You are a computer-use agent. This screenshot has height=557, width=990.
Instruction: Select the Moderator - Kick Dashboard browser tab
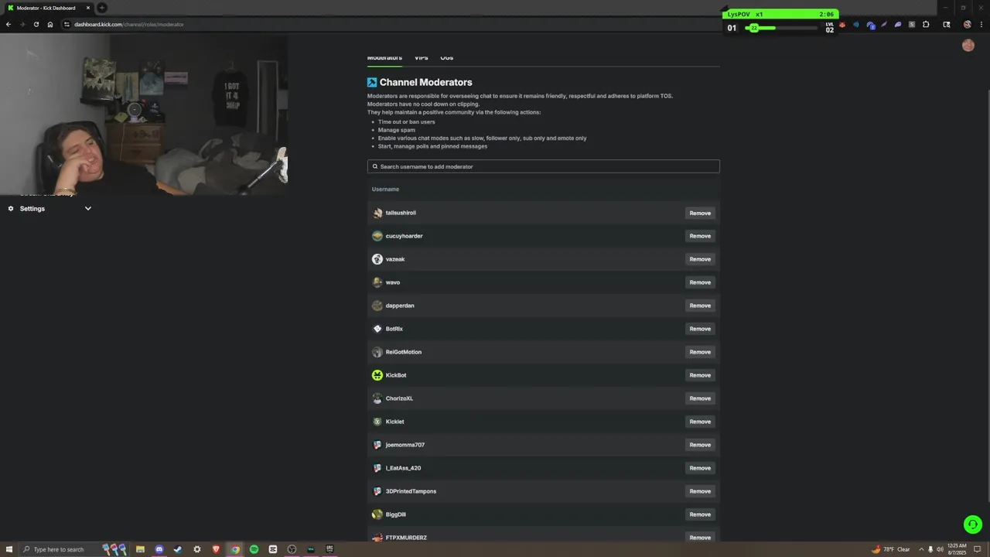pos(48,8)
